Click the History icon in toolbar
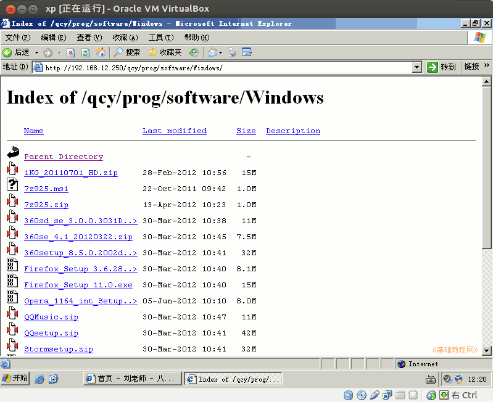493x402 pixels. pos(194,52)
